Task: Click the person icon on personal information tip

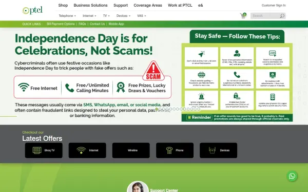Action: pos(237,53)
